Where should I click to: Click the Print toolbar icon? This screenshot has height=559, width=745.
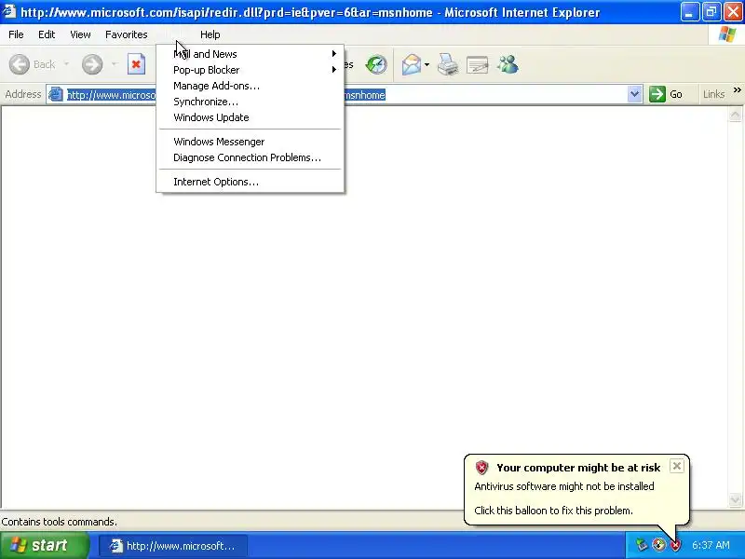[448, 64]
